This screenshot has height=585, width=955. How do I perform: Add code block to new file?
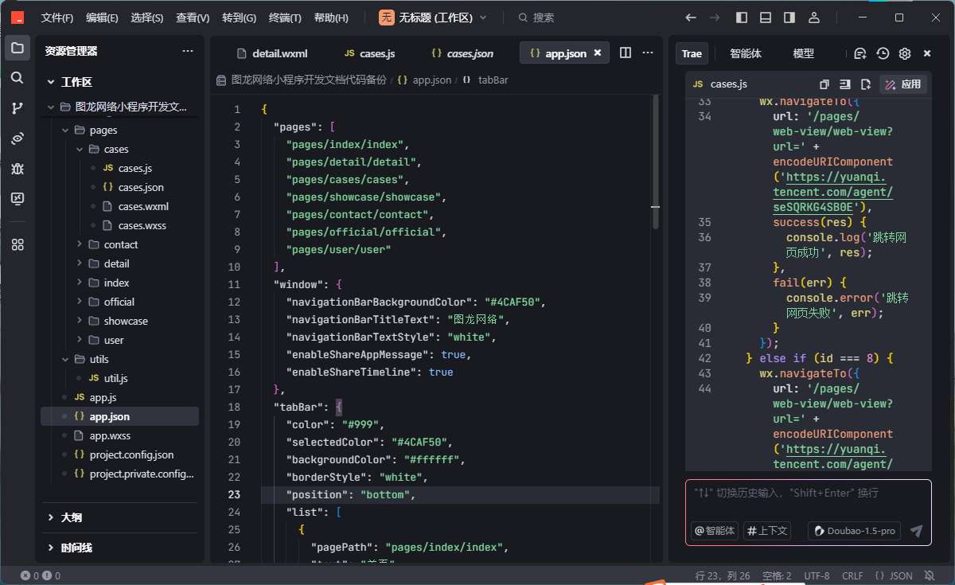click(866, 84)
